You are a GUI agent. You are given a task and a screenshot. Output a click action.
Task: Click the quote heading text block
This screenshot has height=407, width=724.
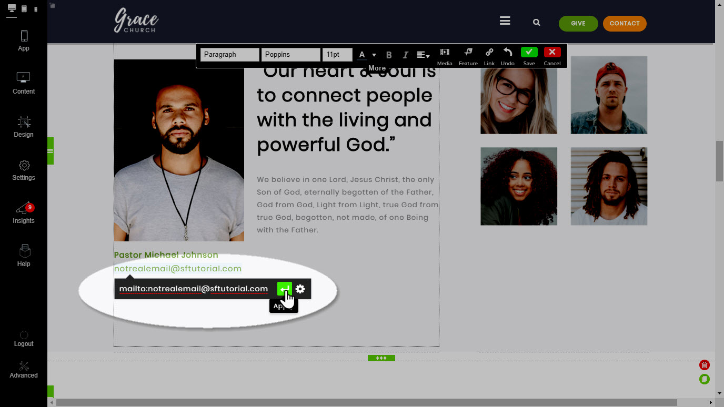346,109
